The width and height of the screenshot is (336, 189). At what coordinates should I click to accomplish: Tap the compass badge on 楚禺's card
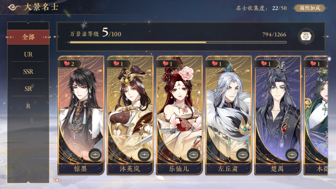coord(292,155)
